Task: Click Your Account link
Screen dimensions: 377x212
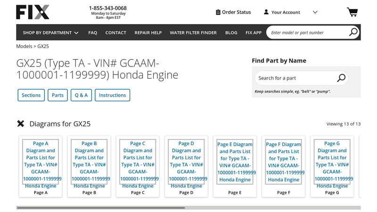Action: point(286,12)
